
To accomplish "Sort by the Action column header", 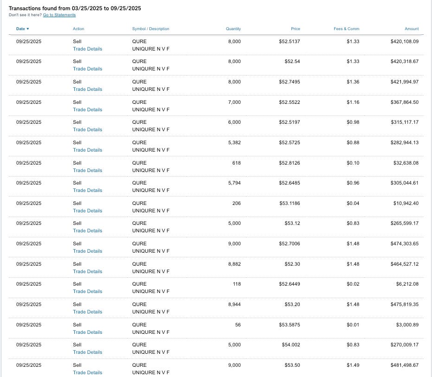I will point(78,29).
